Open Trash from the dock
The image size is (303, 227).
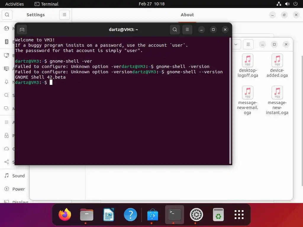[x=218, y=215]
